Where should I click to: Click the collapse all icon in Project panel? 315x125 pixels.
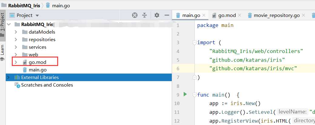[144, 15]
